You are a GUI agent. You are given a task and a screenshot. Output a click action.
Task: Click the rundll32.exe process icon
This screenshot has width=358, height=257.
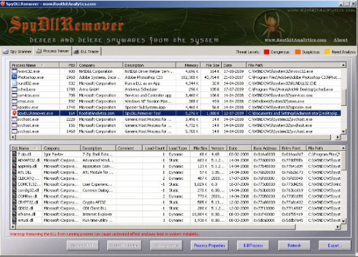tap(14, 83)
